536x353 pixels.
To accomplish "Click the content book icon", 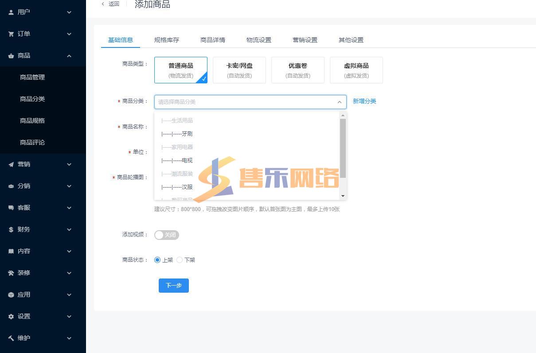I will pyautogui.click(x=11, y=251).
